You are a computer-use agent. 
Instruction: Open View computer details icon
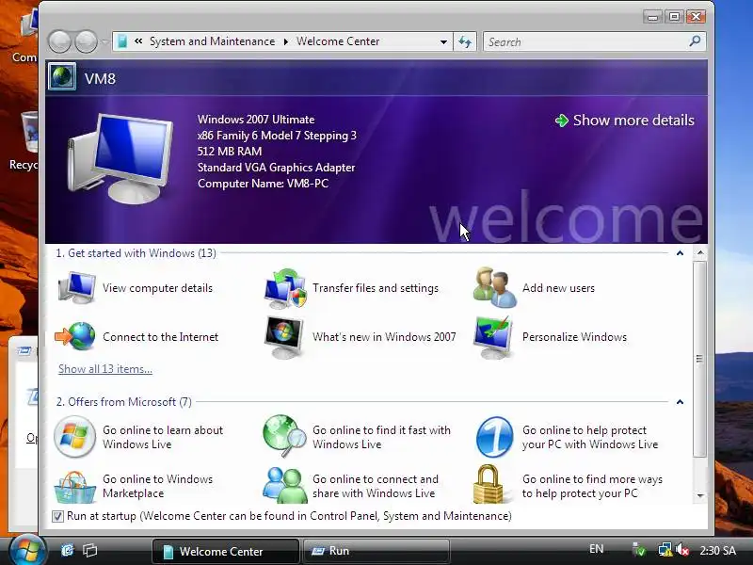[76, 287]
